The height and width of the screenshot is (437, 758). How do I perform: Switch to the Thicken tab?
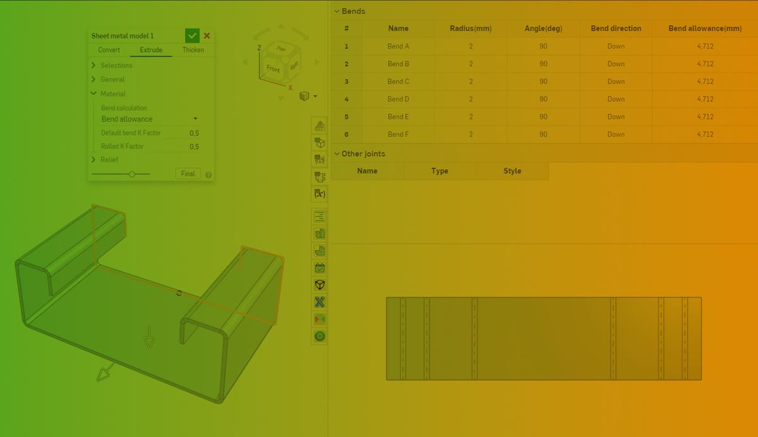193,50
